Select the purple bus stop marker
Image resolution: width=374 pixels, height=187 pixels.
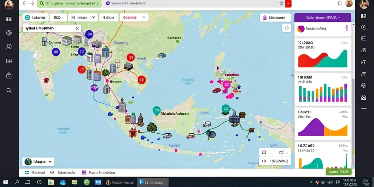(95, 88)
